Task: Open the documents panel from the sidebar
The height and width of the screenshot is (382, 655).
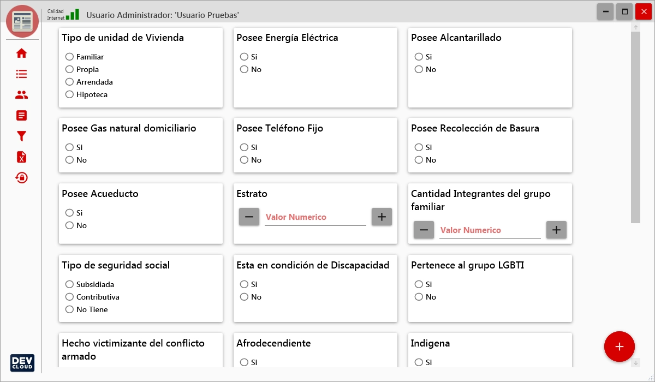Action: 21,115
